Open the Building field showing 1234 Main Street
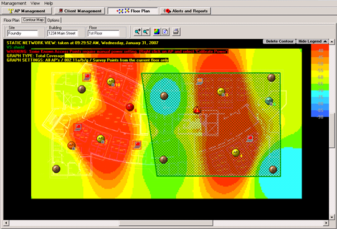Viewport: 337px width, 229px height. [63, 33]
